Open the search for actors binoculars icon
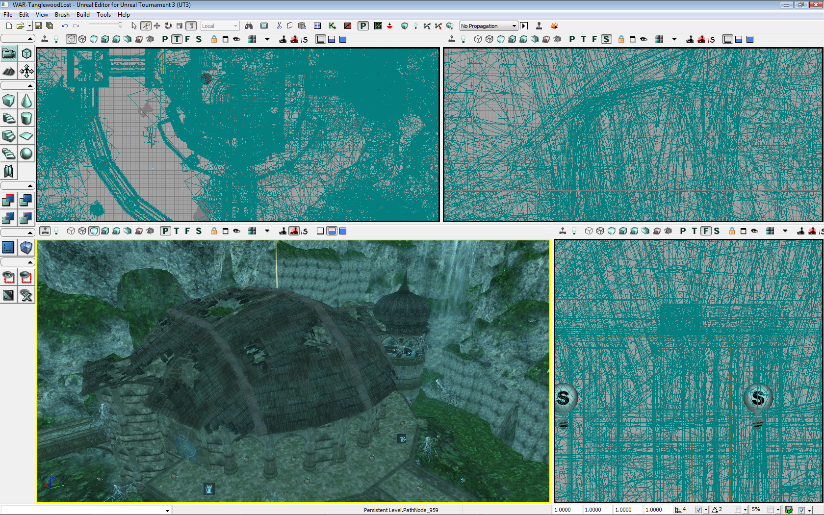The image size is (824, 515). [249, 26]
